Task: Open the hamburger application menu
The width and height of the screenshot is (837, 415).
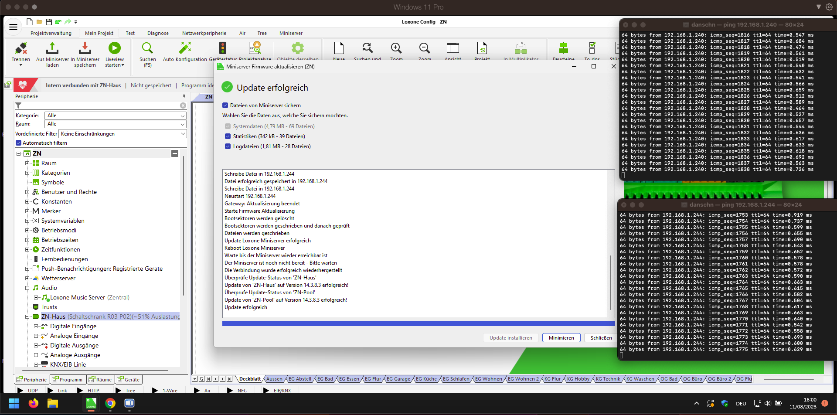Action: [x=14, y=27]
